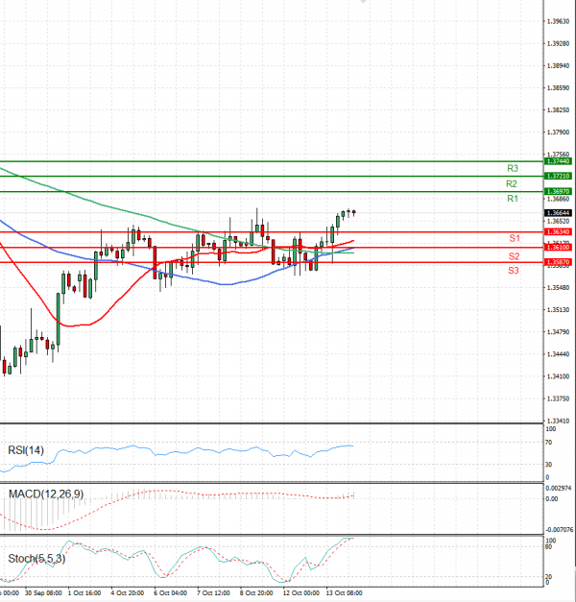The width and height of the screenshot is (576, 602).
Task: Click the MACD 0.00 scale value
Action: coord(551,499)
